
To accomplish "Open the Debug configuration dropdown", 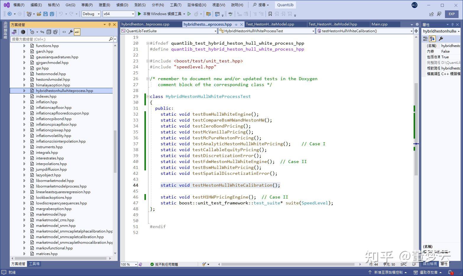I will point(91,14).
